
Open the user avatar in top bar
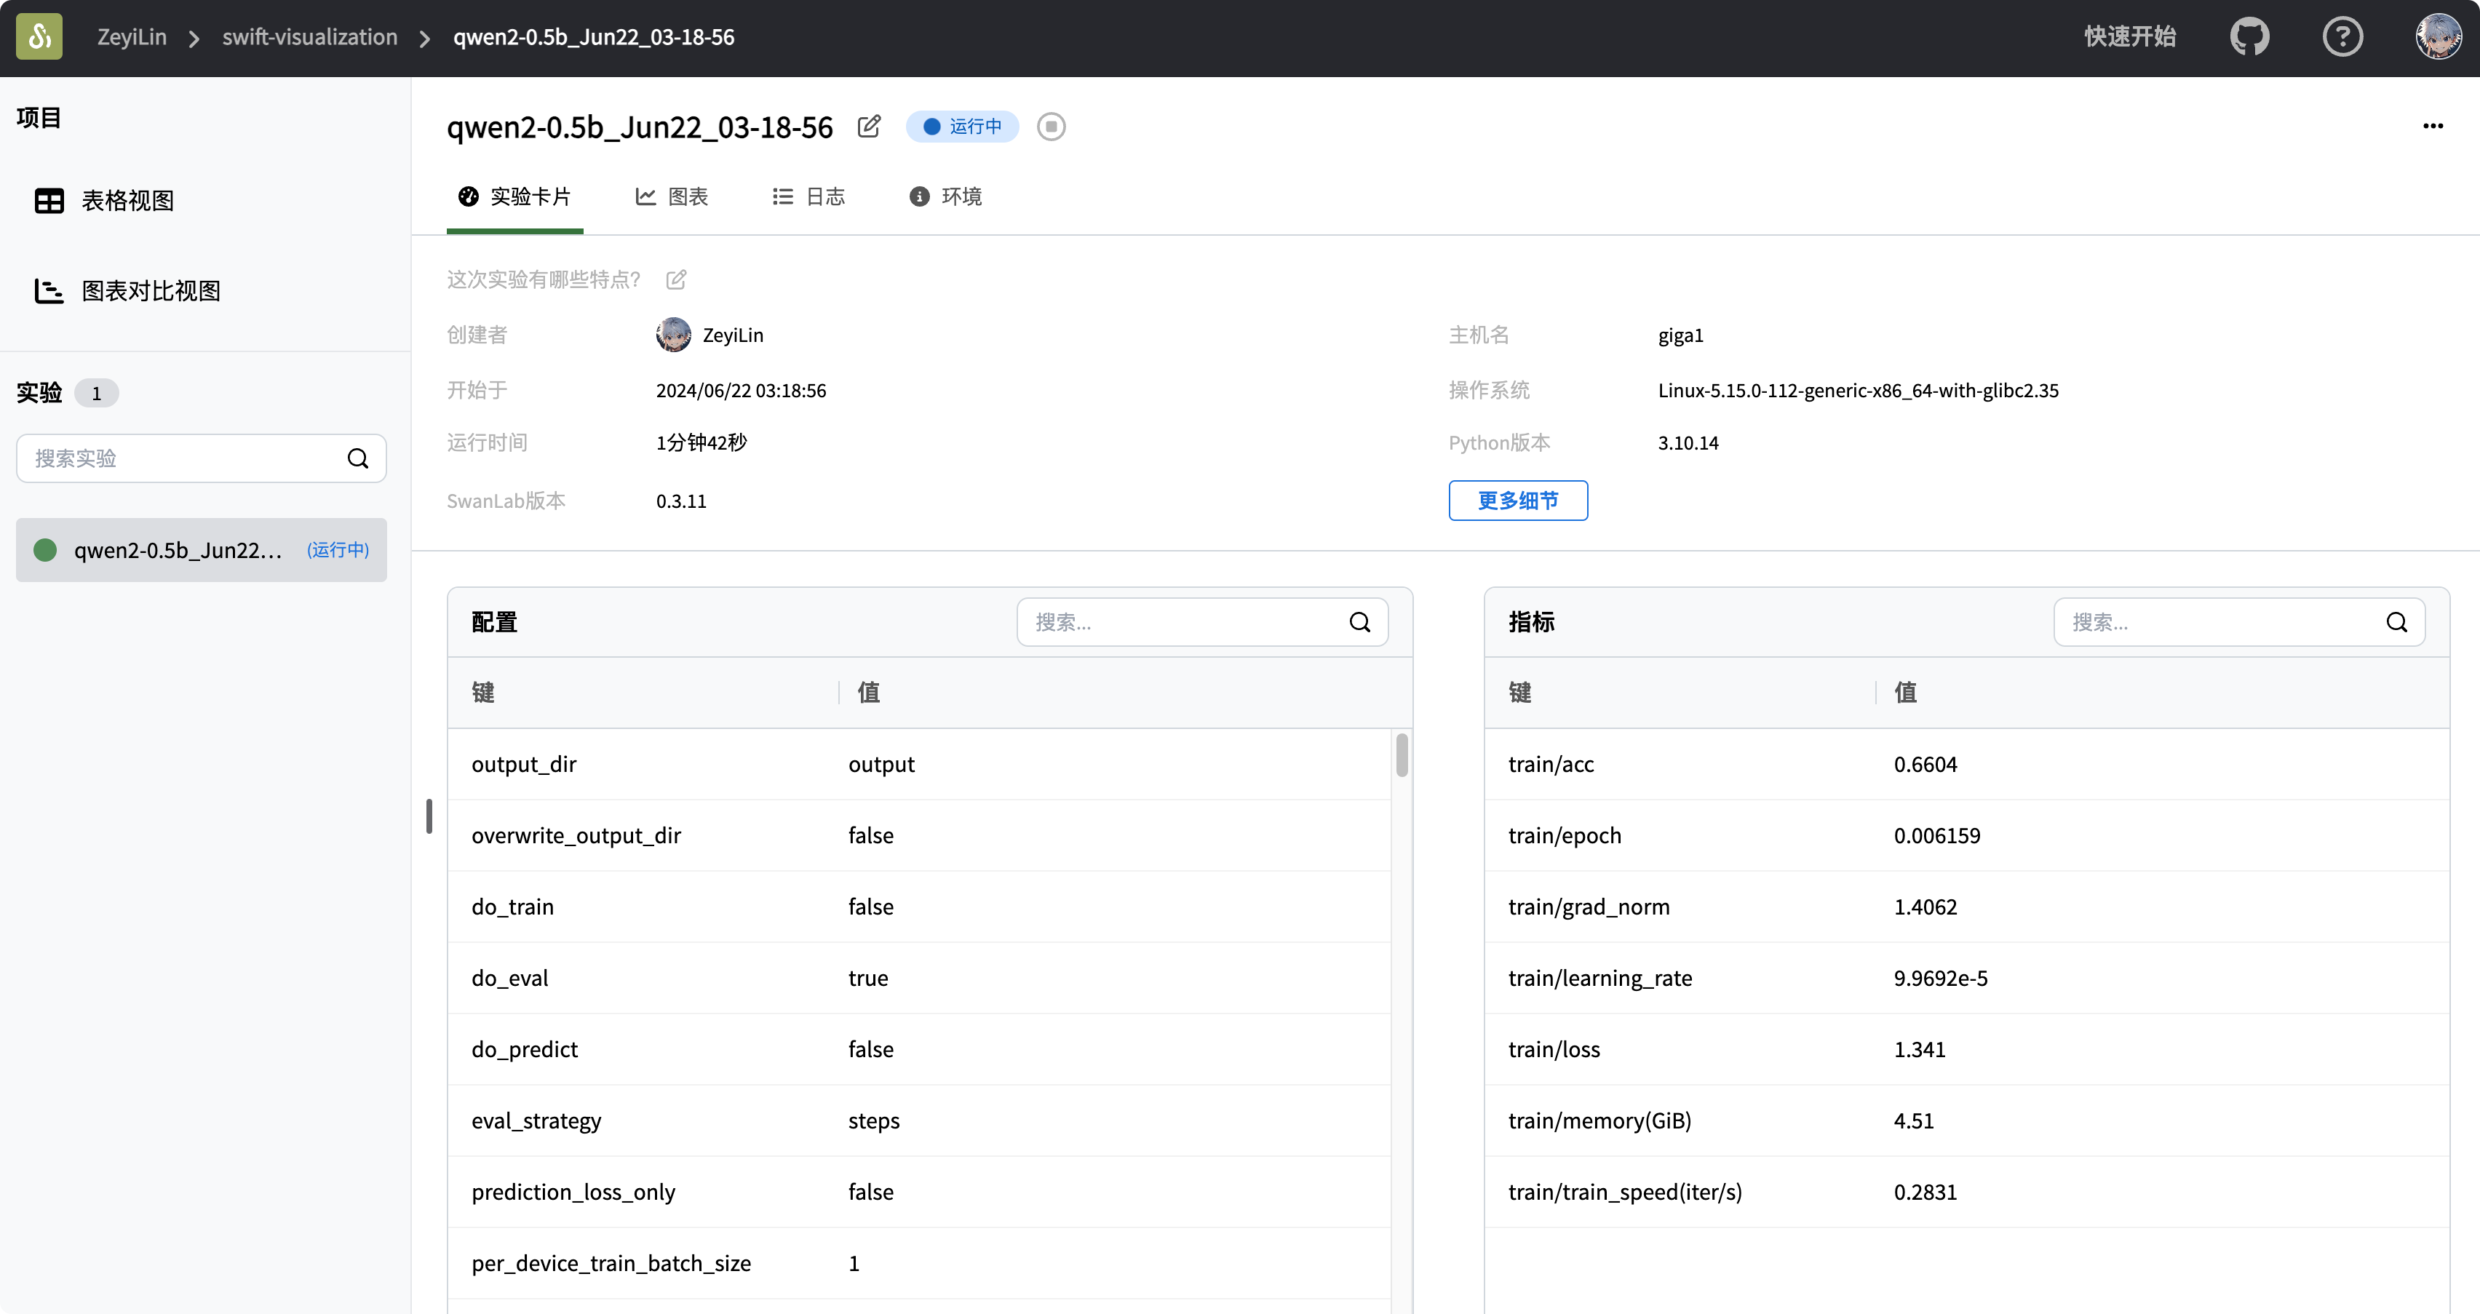click(2438, 36)
